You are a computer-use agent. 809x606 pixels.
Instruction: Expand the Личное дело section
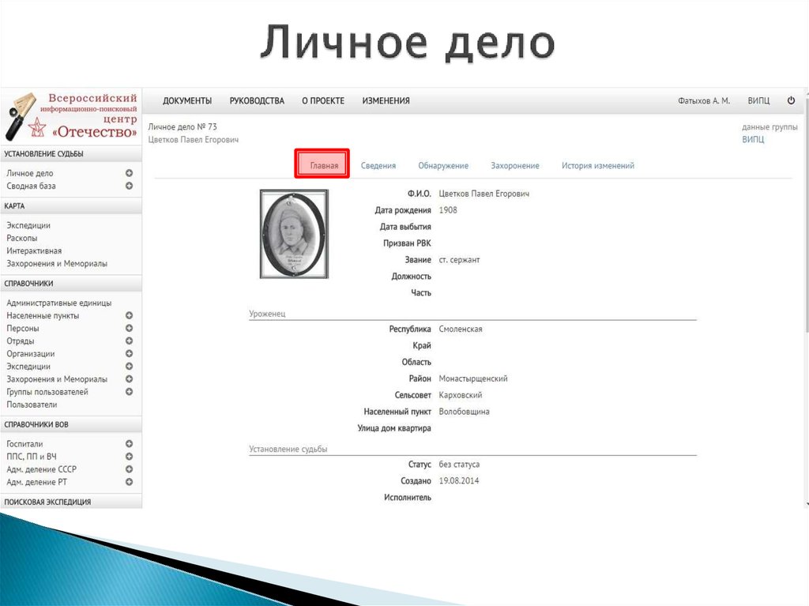coord(128,173)
